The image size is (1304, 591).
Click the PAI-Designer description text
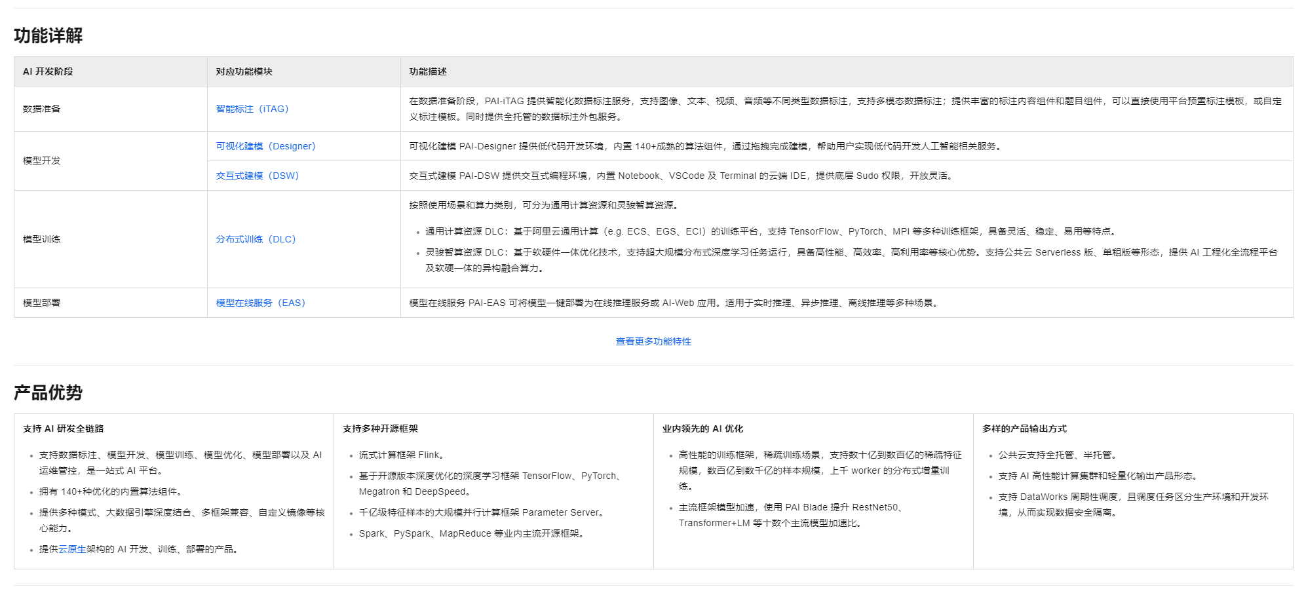(x=706, y=146)
